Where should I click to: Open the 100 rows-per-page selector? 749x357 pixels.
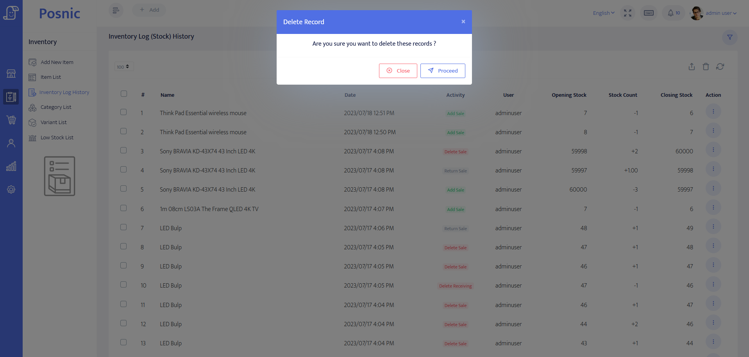124,67
